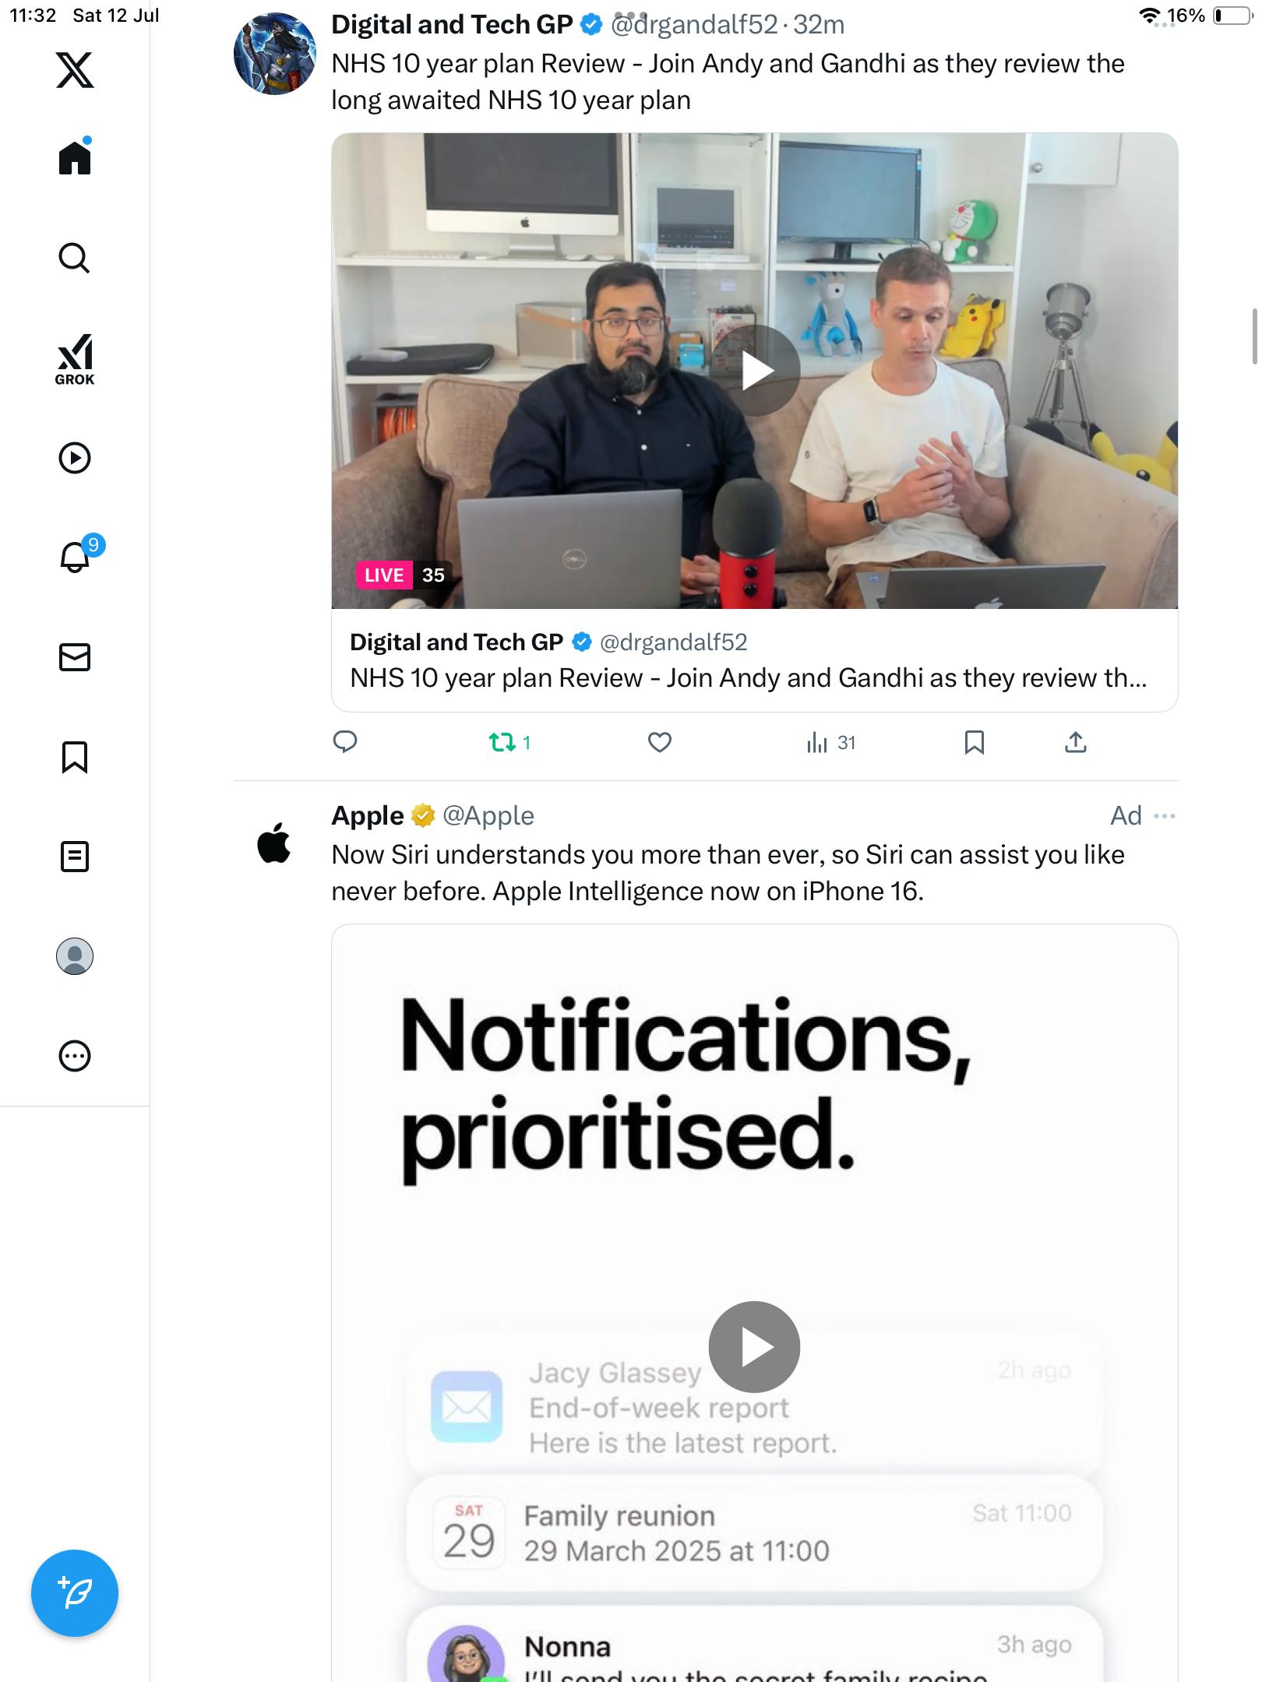Go to the Home feed icon
Image resolution: width=1262 pixels, height=1682 pixels.
(75, 157)
